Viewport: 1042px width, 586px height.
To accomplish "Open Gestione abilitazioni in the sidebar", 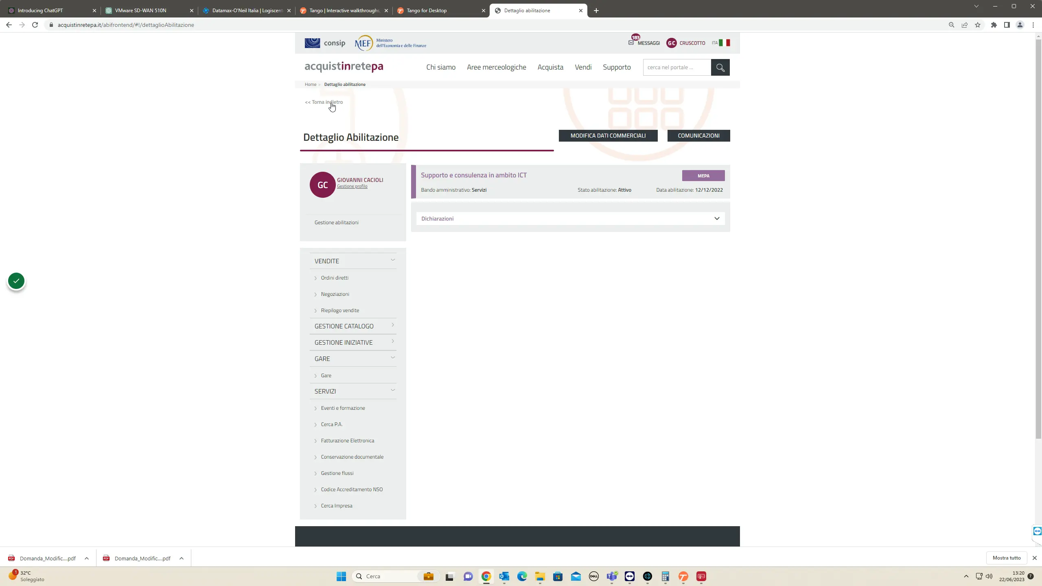I will [x=337, y=223].
